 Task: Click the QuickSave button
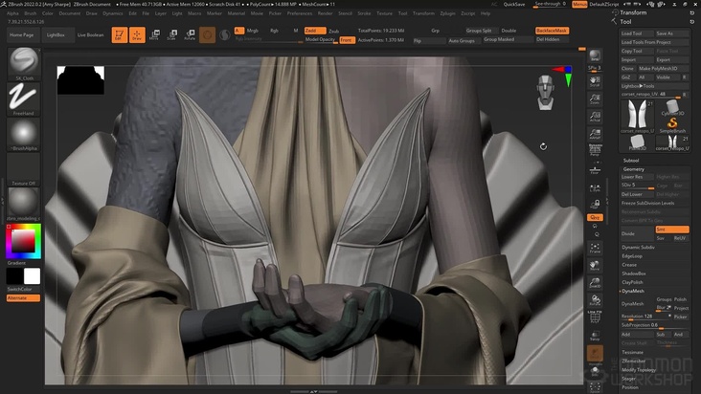[x=514, y=4]
